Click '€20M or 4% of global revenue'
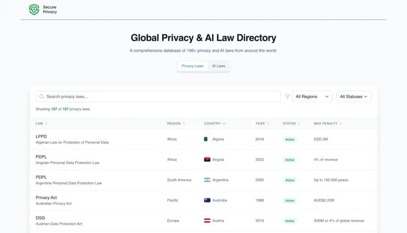 339,221
